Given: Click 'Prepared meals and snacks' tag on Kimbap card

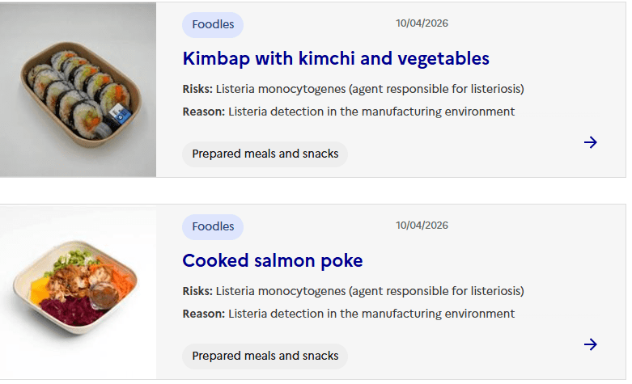Looking at the screenshot, I should point(265,154).
